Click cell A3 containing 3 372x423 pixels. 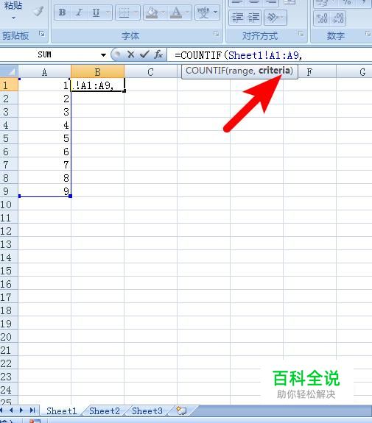[x=45, y=112]
